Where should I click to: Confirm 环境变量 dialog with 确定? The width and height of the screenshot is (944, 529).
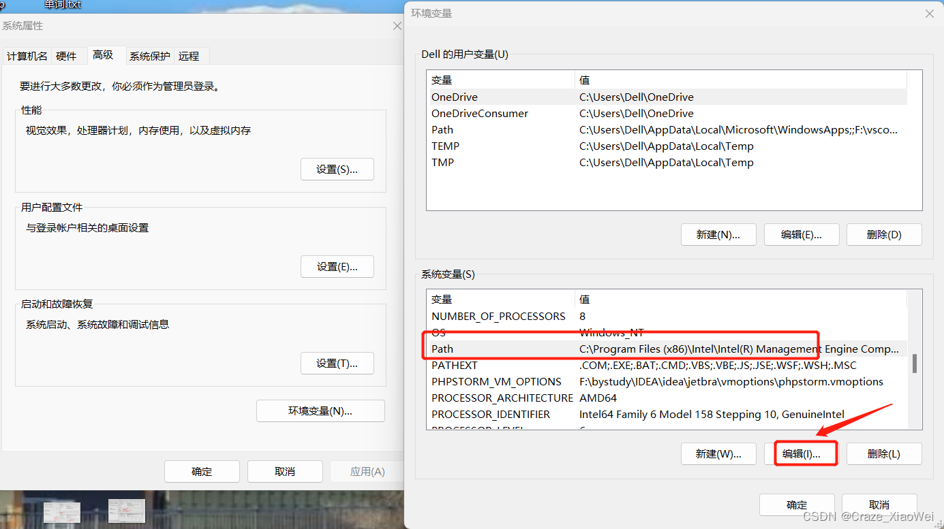click(x=797, y=505)
